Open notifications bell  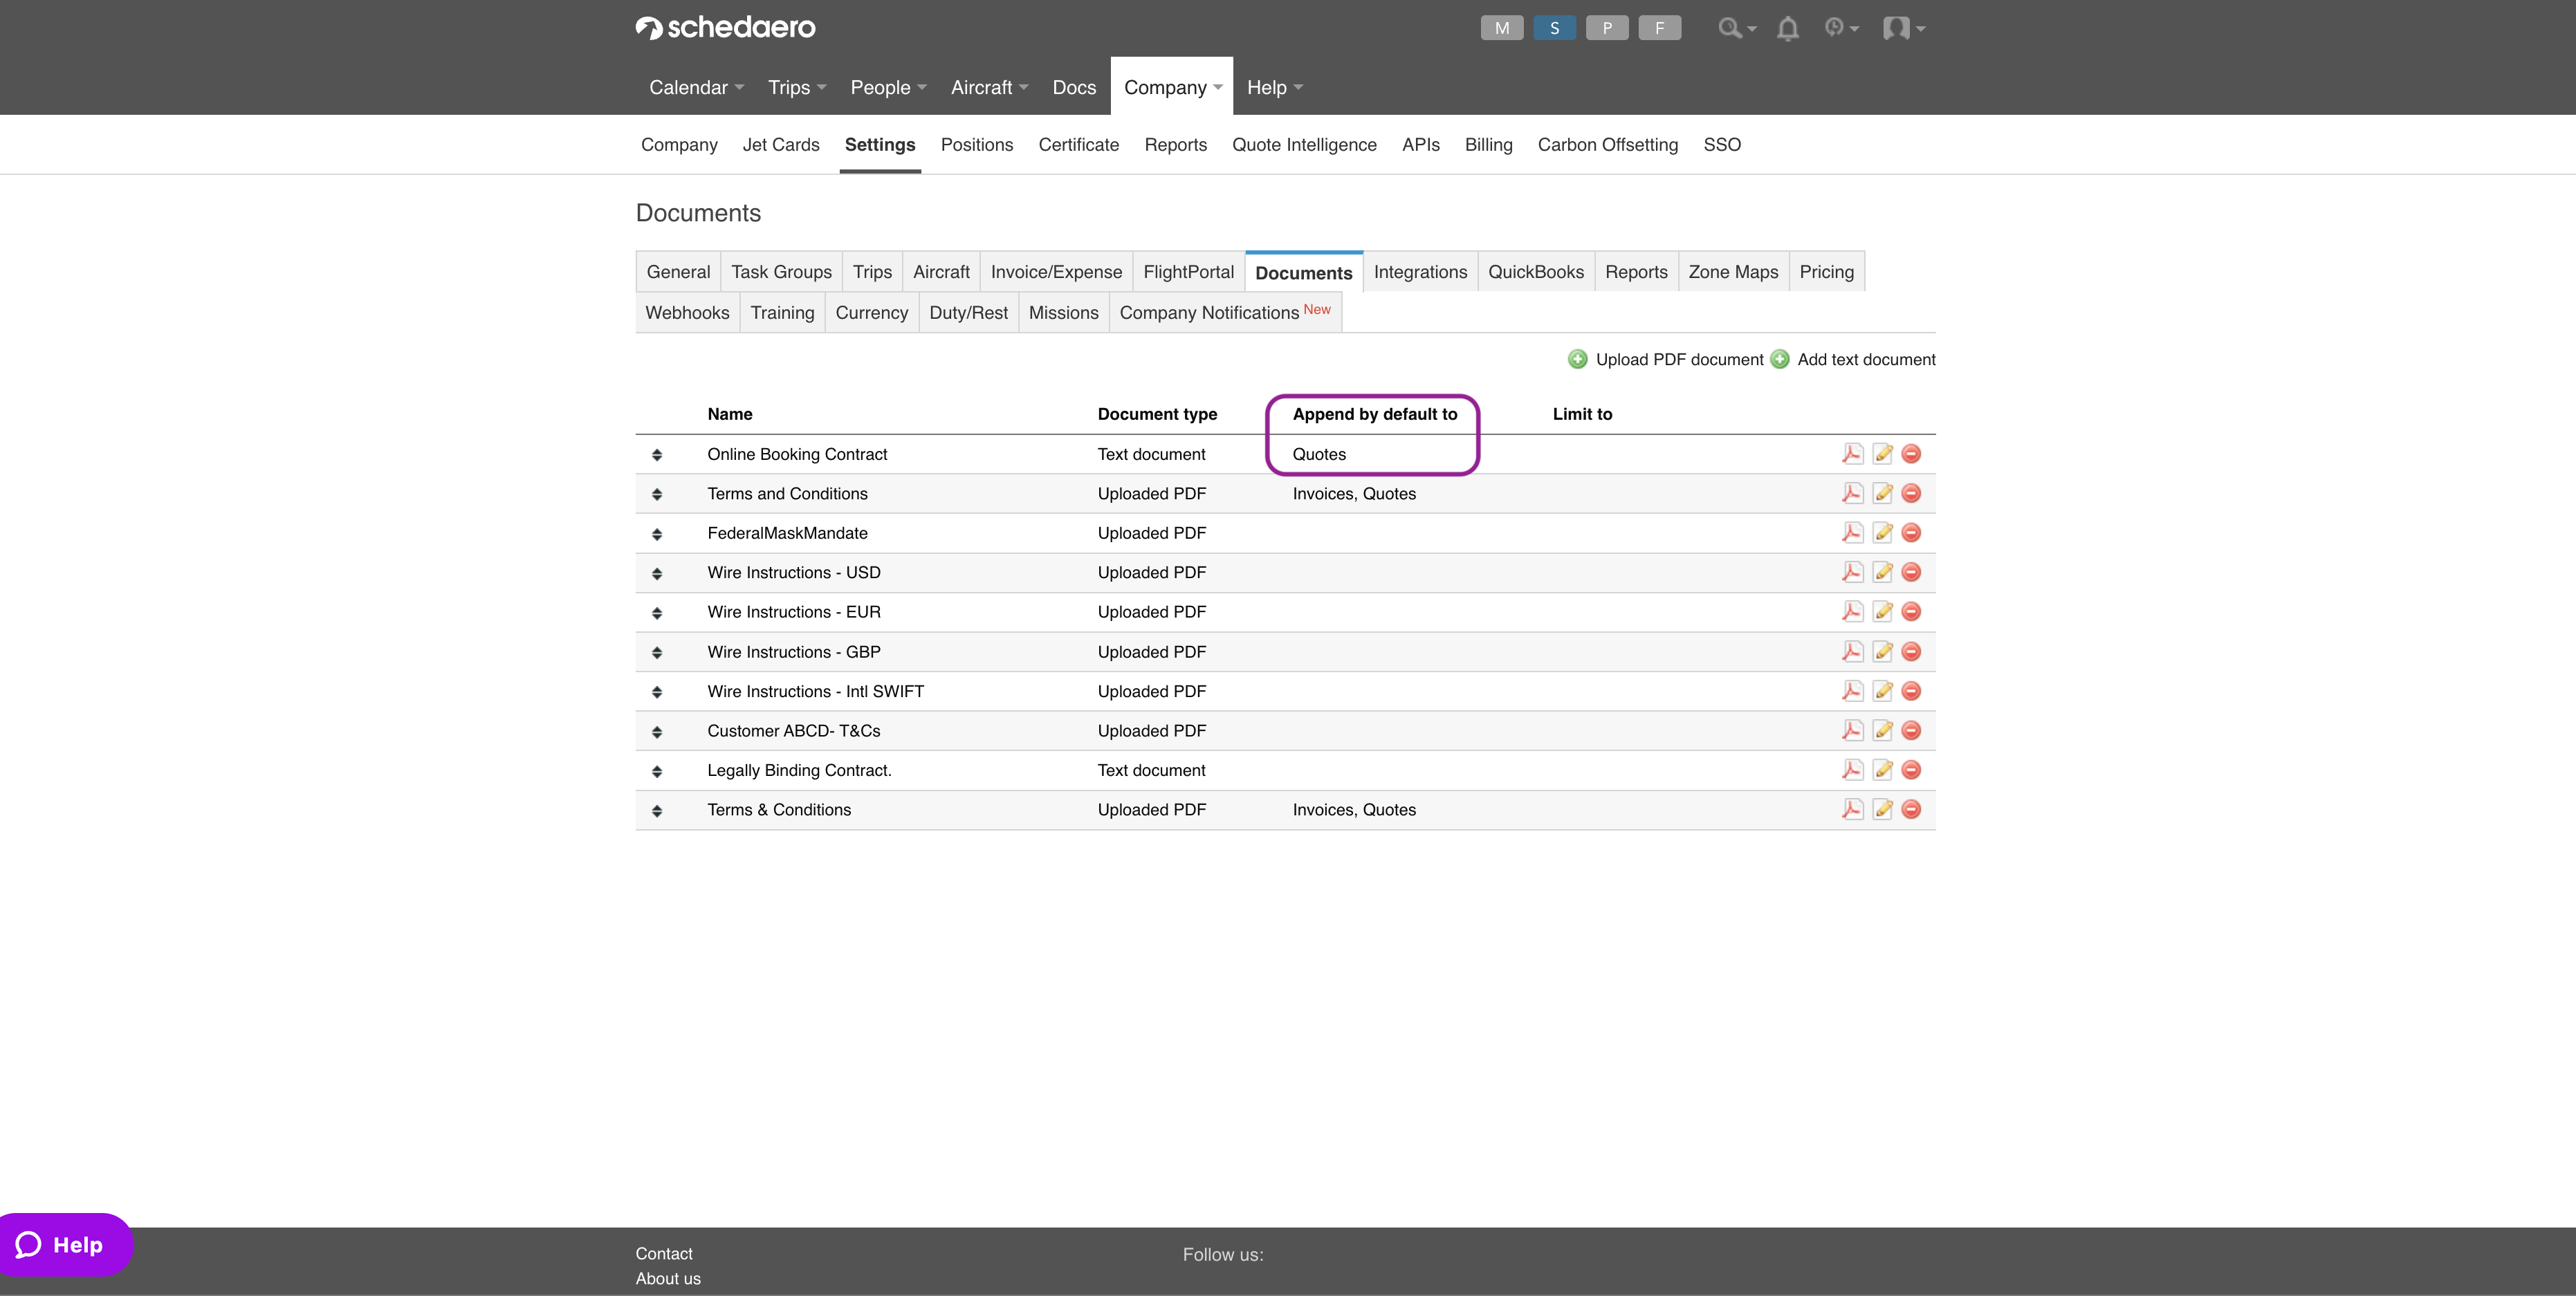[1788, 28]
